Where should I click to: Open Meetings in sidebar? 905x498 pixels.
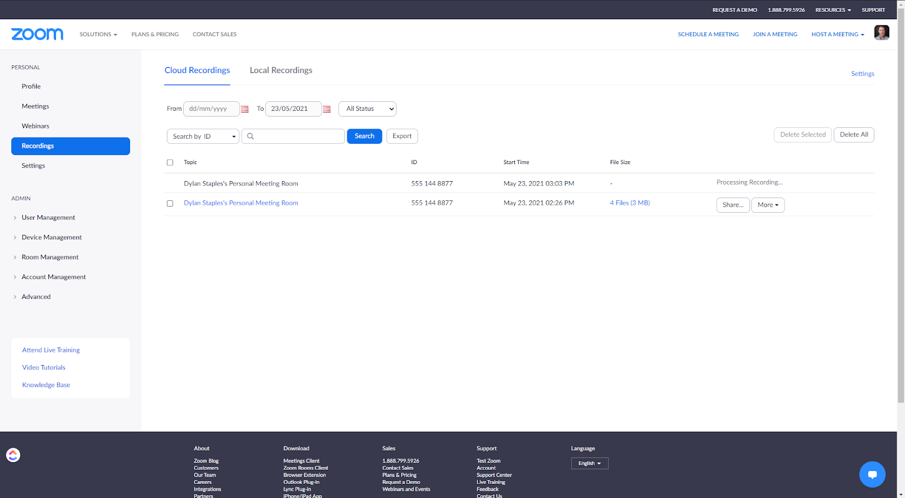point(35,106)
